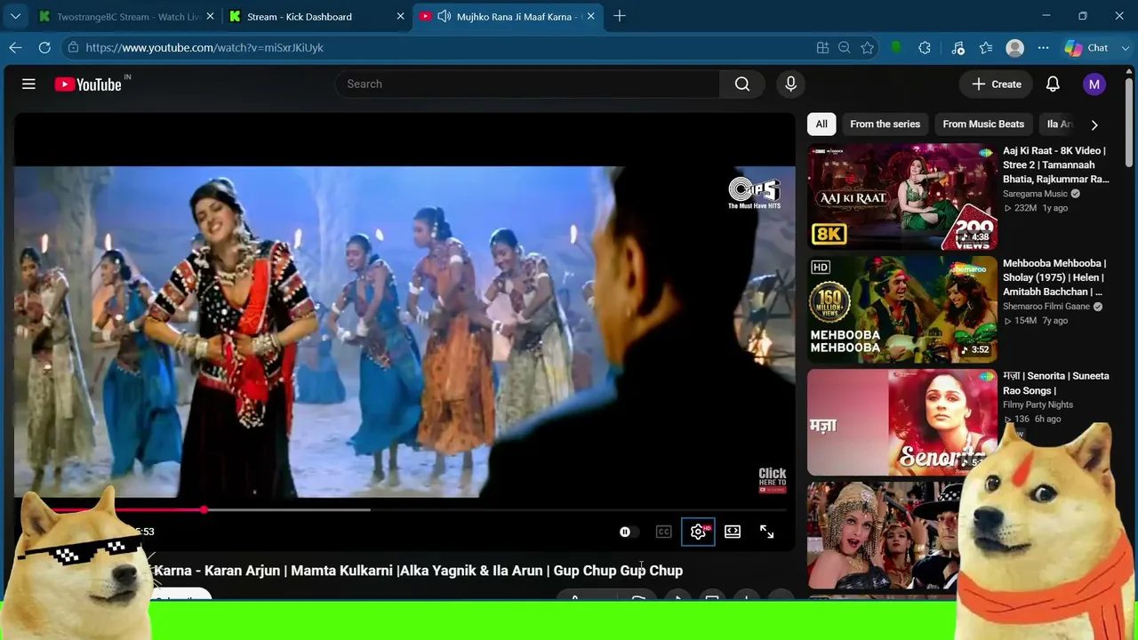
Task: Click the green extension icon in toolbar
Action: tap(896, 48)
